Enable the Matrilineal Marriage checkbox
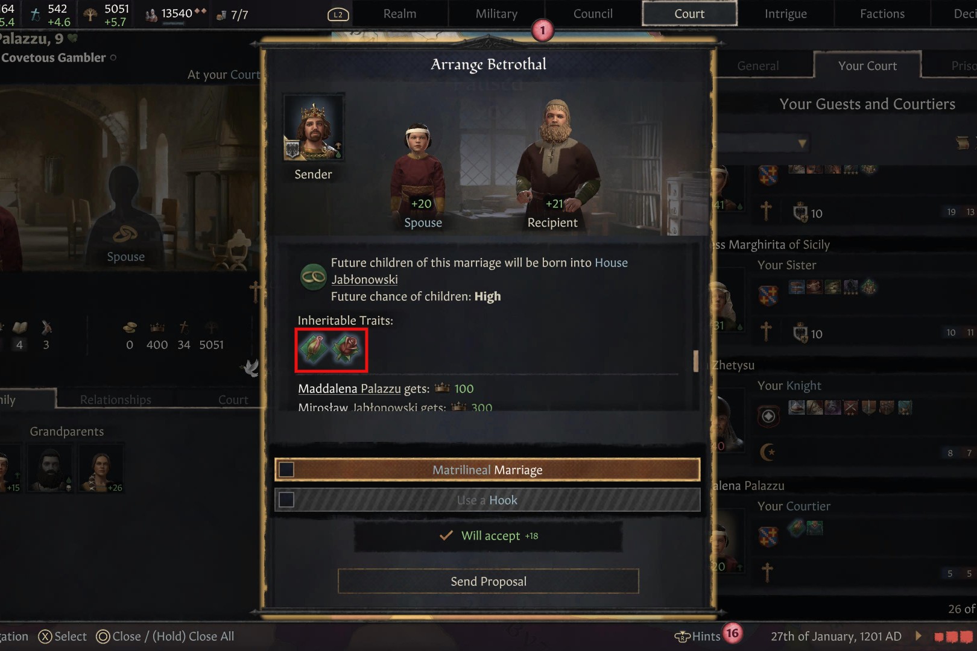The image size is (977, 651). pos(286,470)
